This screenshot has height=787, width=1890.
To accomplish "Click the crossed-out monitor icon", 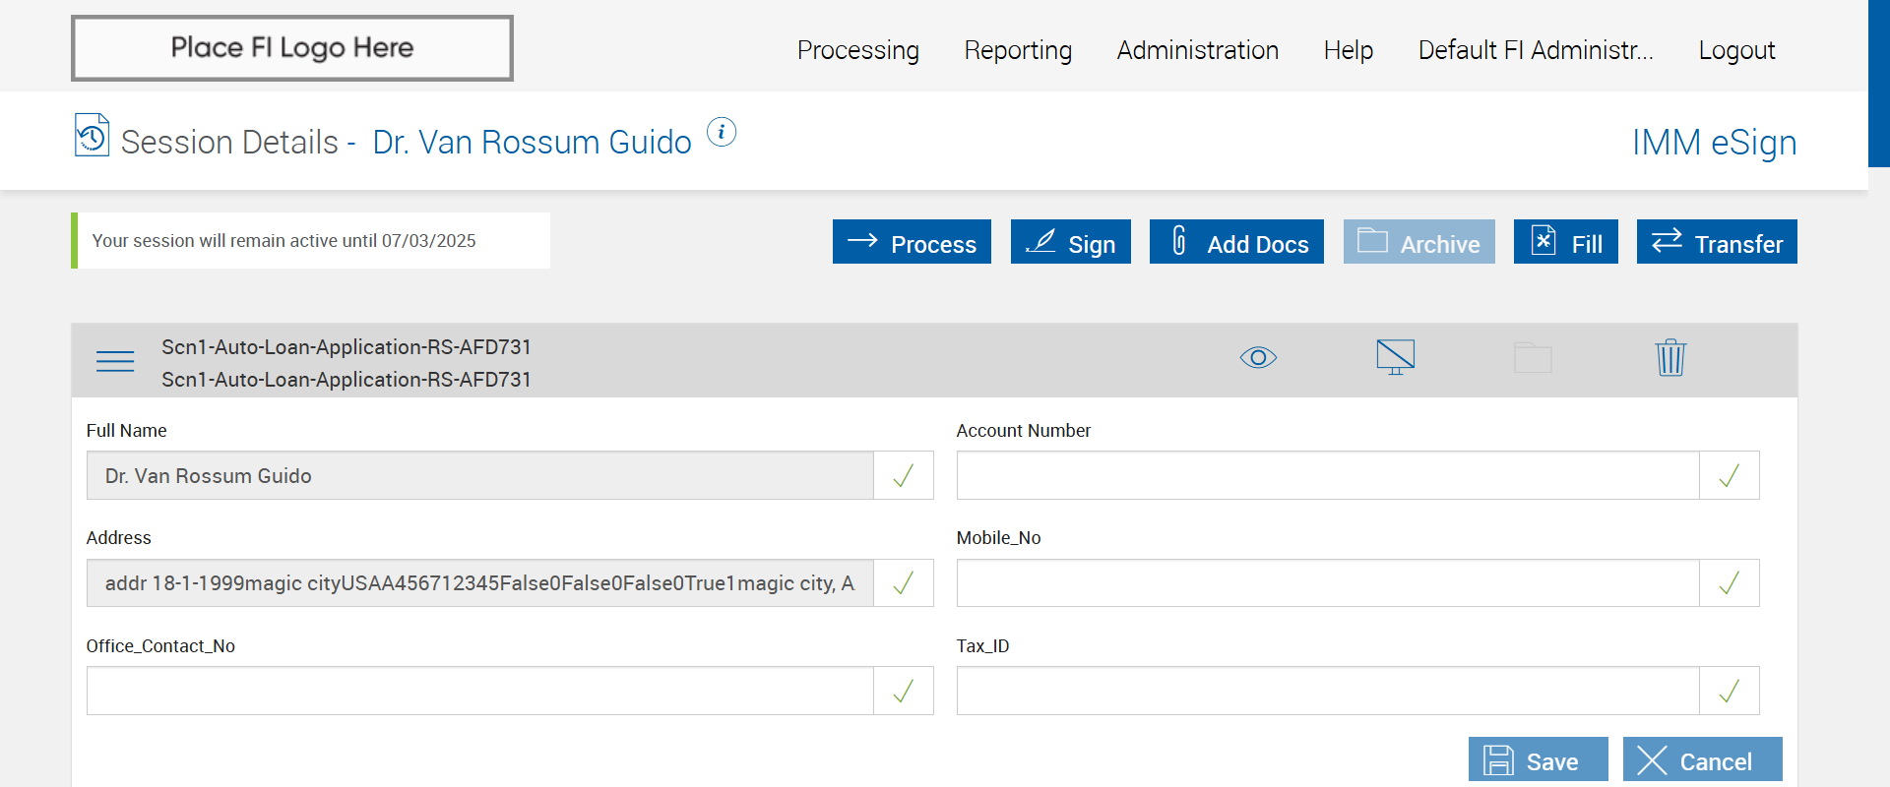I will [1395, 357].
